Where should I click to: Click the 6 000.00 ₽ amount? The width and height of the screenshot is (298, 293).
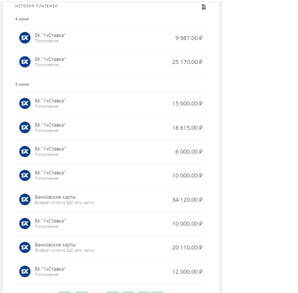point(189,152)
